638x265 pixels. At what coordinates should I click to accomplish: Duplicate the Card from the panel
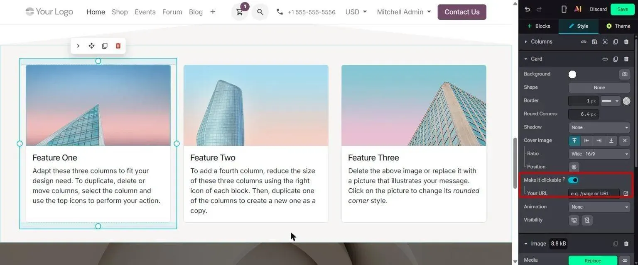coord(616,59)
